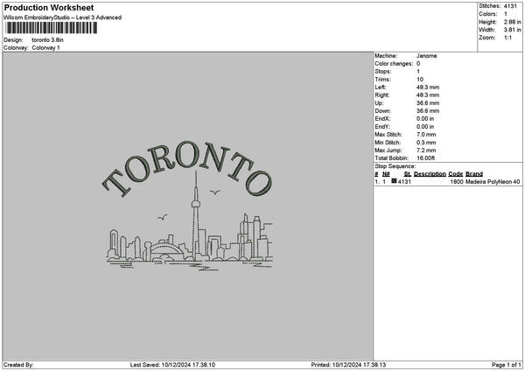Viewport: 525px width, 371px height.
Task: Click the Color changes value 0
Action: pos(418,64)
